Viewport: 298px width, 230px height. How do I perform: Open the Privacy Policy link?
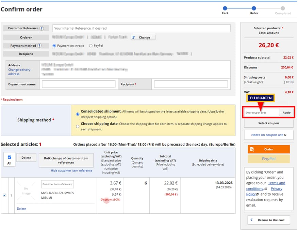click(264, 191)
